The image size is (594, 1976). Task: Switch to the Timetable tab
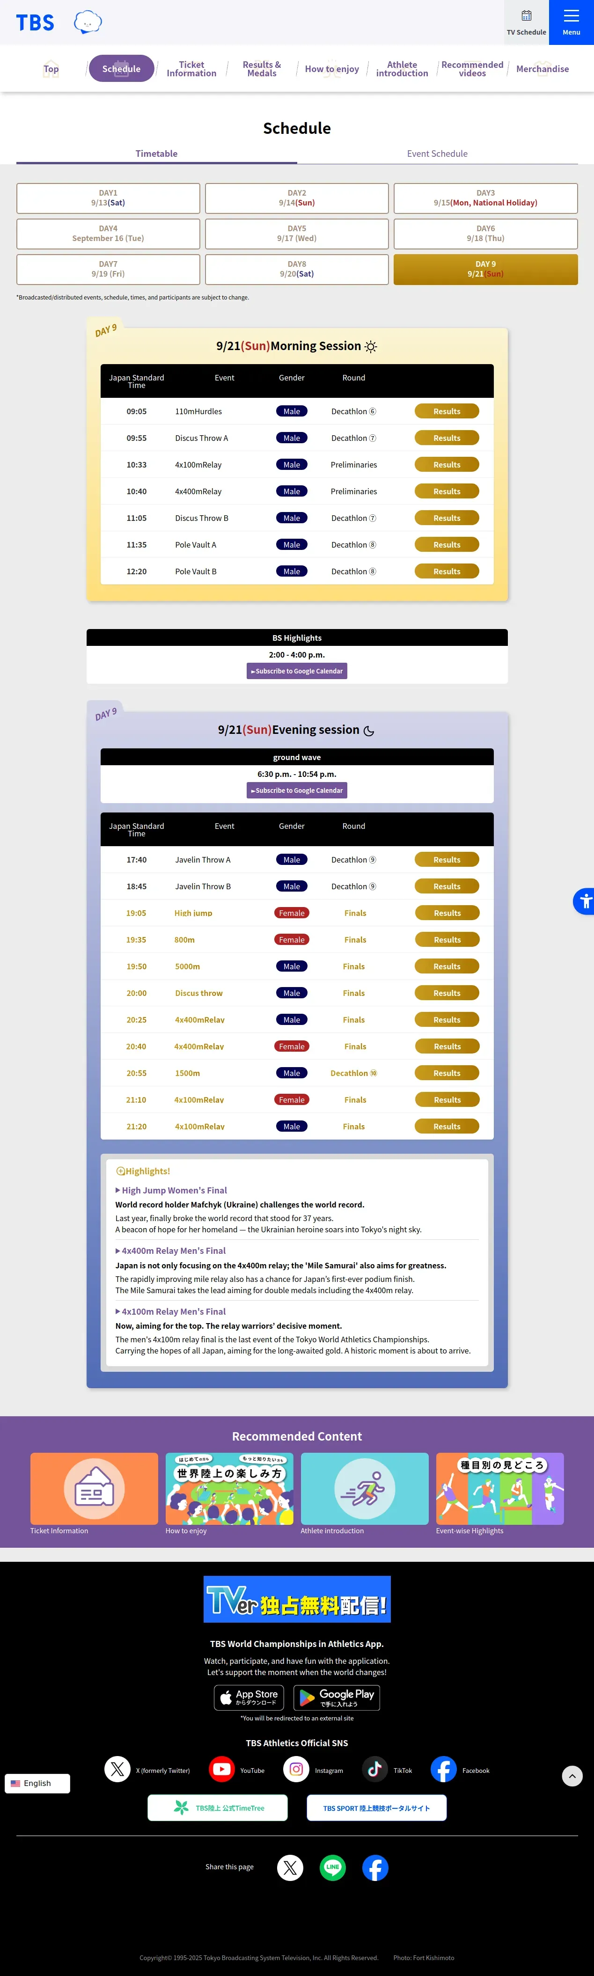[156, 154]
